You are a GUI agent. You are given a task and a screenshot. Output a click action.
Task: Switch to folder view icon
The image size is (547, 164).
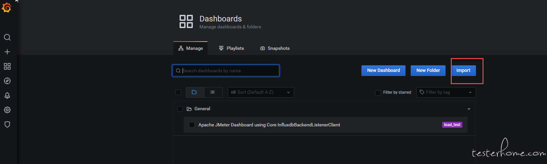pos(195,92)
